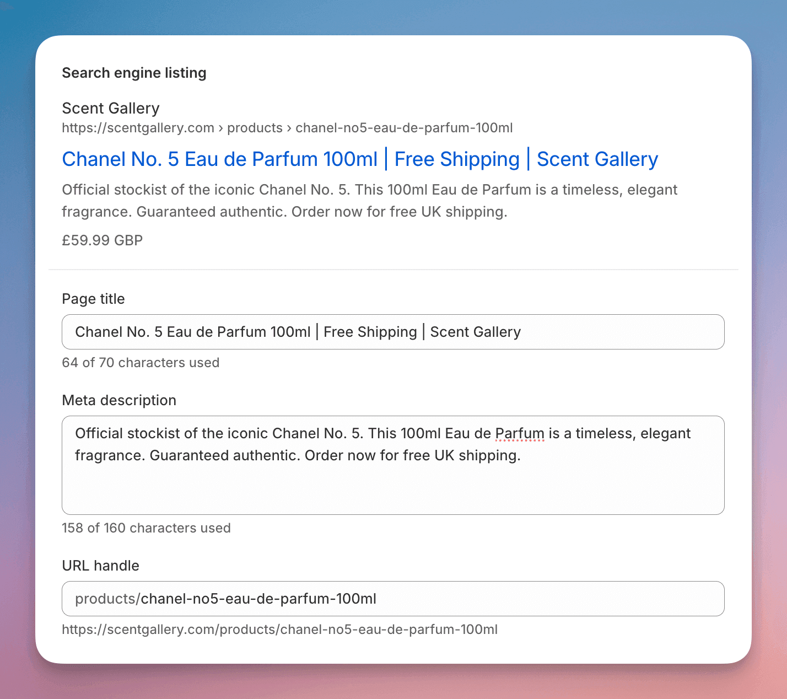Click the £59.99 GBP price text
The width and height of the screenshot is (787, 699).
coord(102,240)
